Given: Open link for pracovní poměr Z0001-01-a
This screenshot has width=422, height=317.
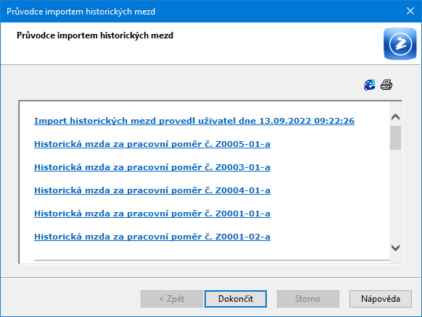Looking at the screenshot, I should click(x=152, y=214).
